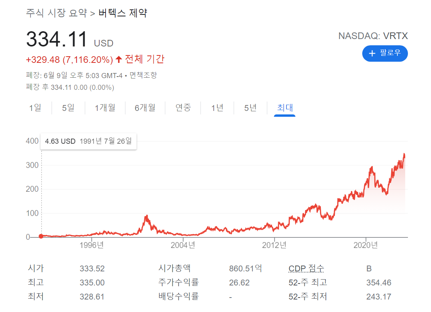Click the 400 y-axis label
Screen dimensions: 431x312
32,141
